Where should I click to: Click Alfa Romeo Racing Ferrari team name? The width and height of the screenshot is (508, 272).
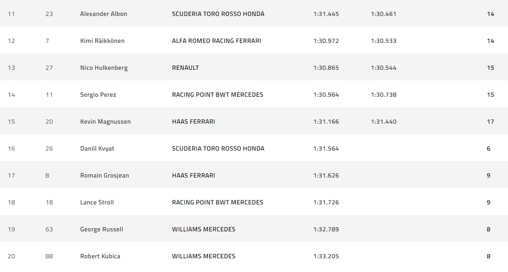(217, 41)
